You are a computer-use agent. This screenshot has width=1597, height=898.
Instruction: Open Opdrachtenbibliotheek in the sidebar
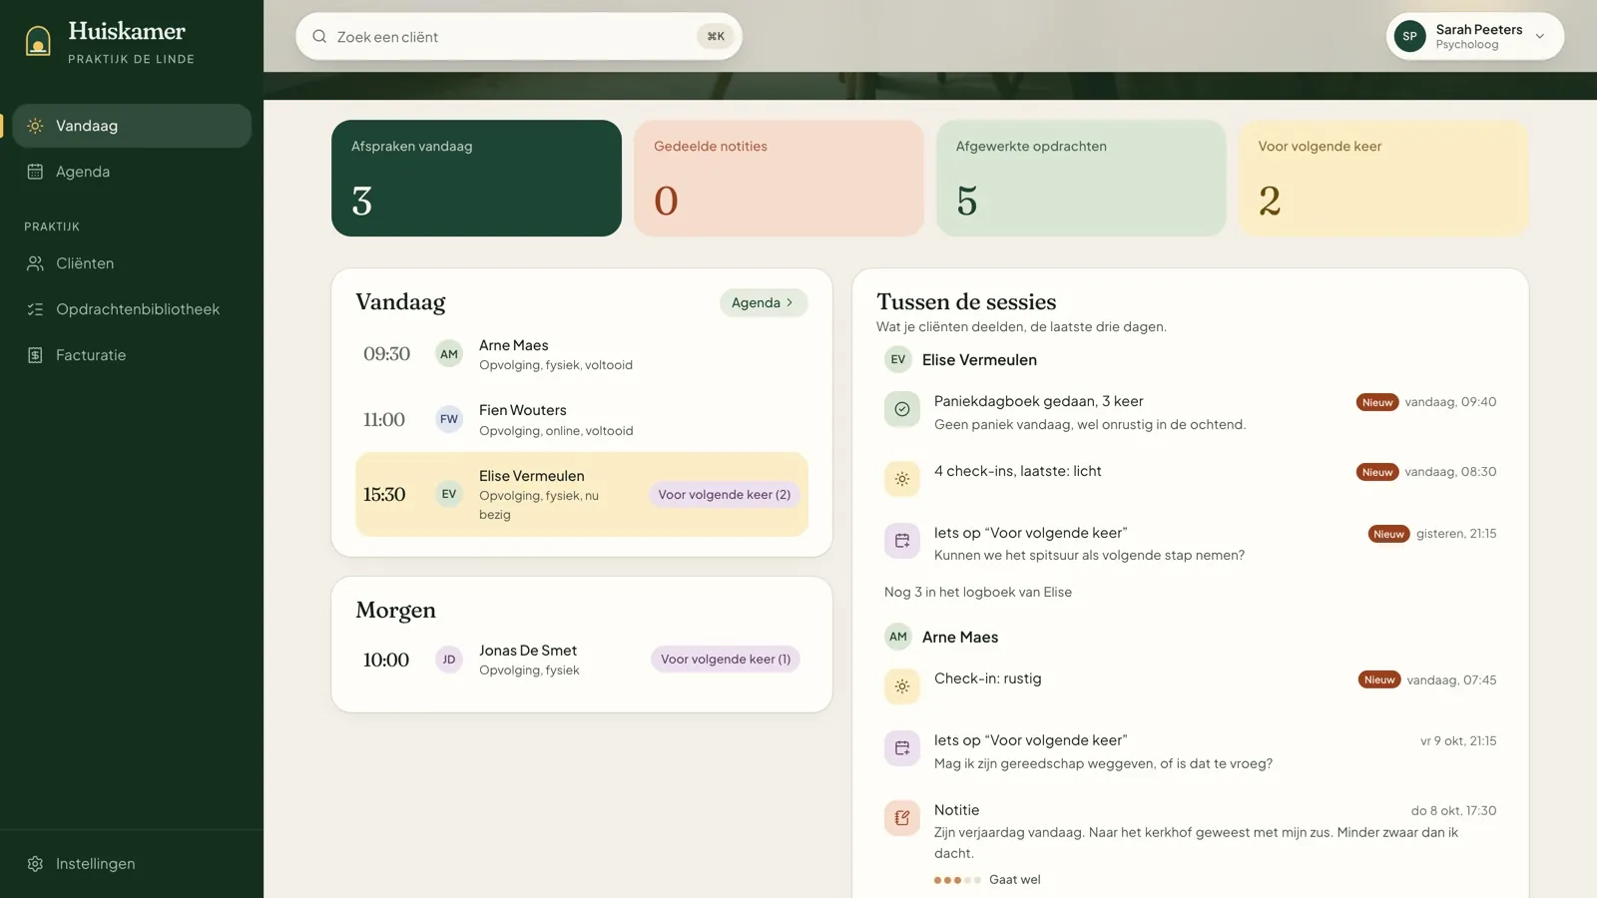132,309
